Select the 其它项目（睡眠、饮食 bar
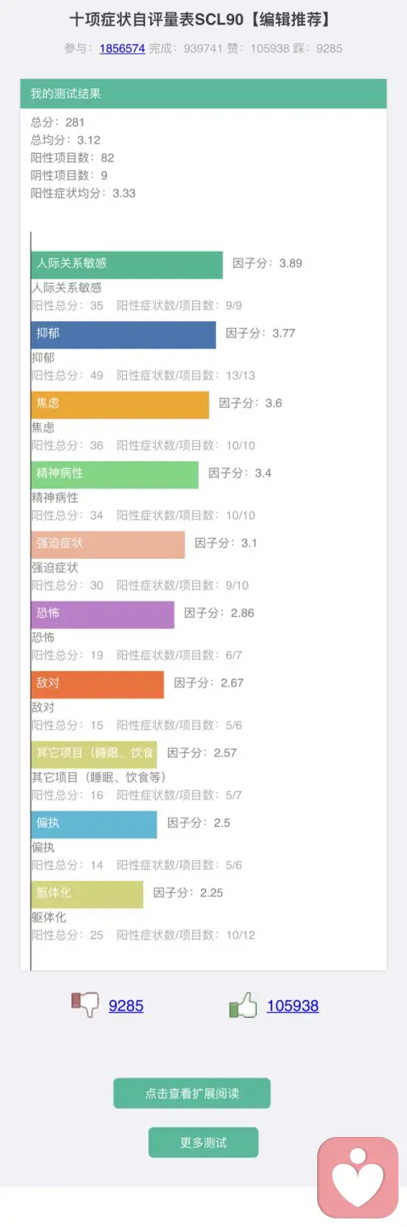The height and width of the screenshot is (1227, 407). 94,755
